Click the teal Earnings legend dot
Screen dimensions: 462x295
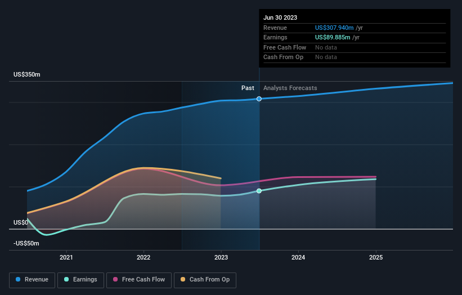tap(66, 279)
